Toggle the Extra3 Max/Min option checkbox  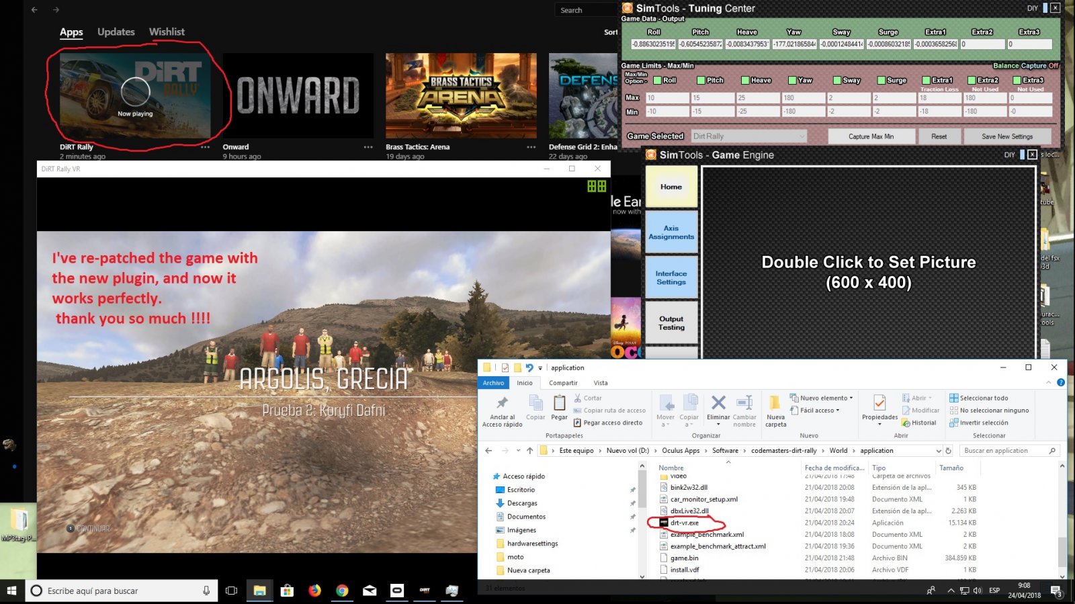tap(1017, 81)
